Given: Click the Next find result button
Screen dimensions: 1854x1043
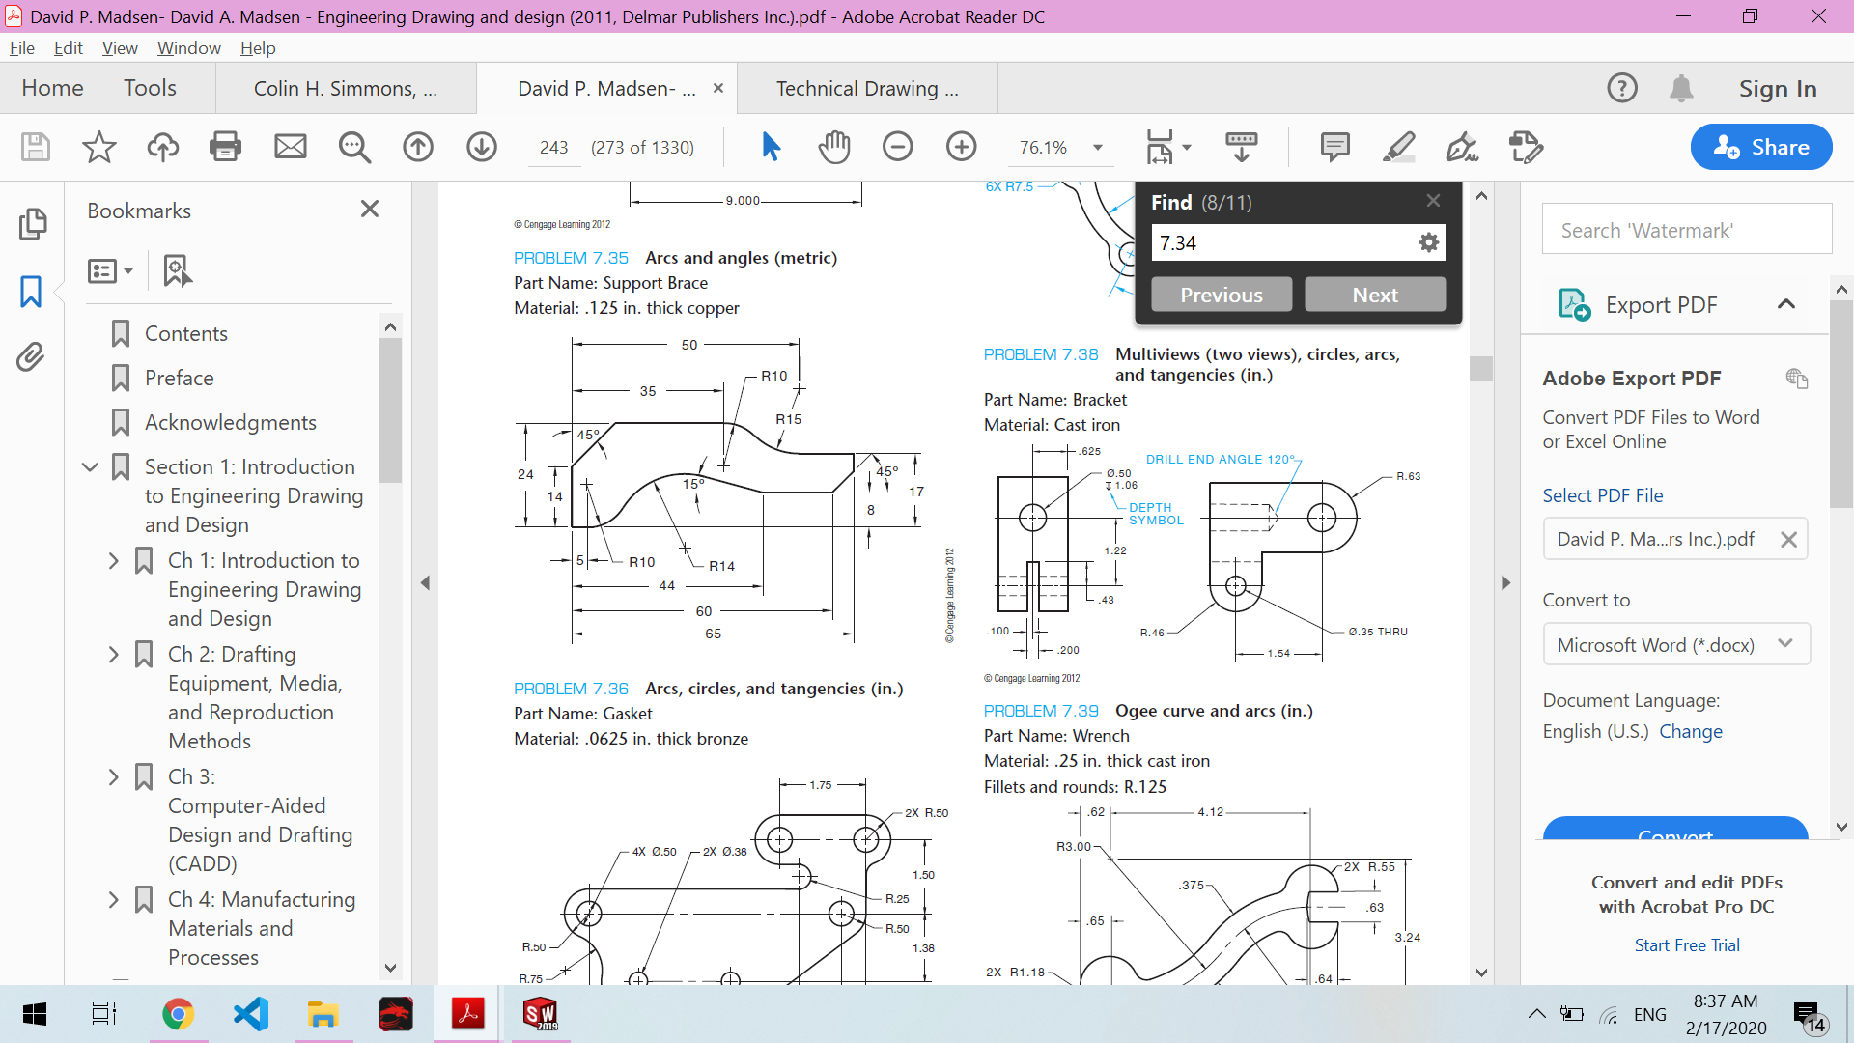Looking at the screenshot, I should (x=1374, y=295).
